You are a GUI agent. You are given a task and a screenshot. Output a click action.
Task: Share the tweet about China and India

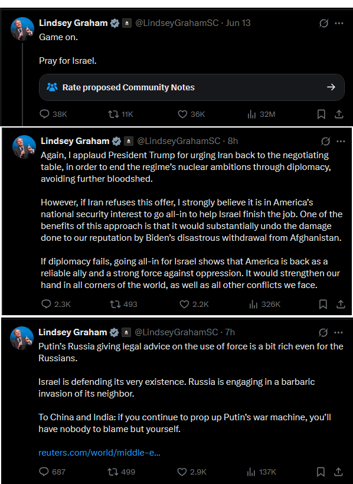coord(338,472)
